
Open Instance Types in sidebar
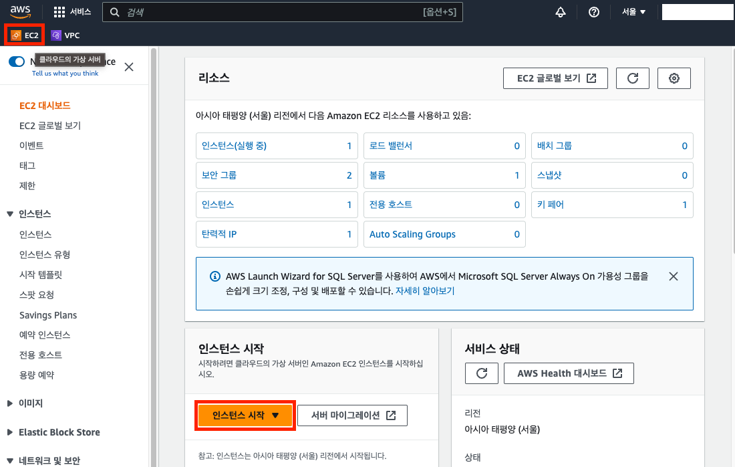pyautogui.click(x=45, y=255)
